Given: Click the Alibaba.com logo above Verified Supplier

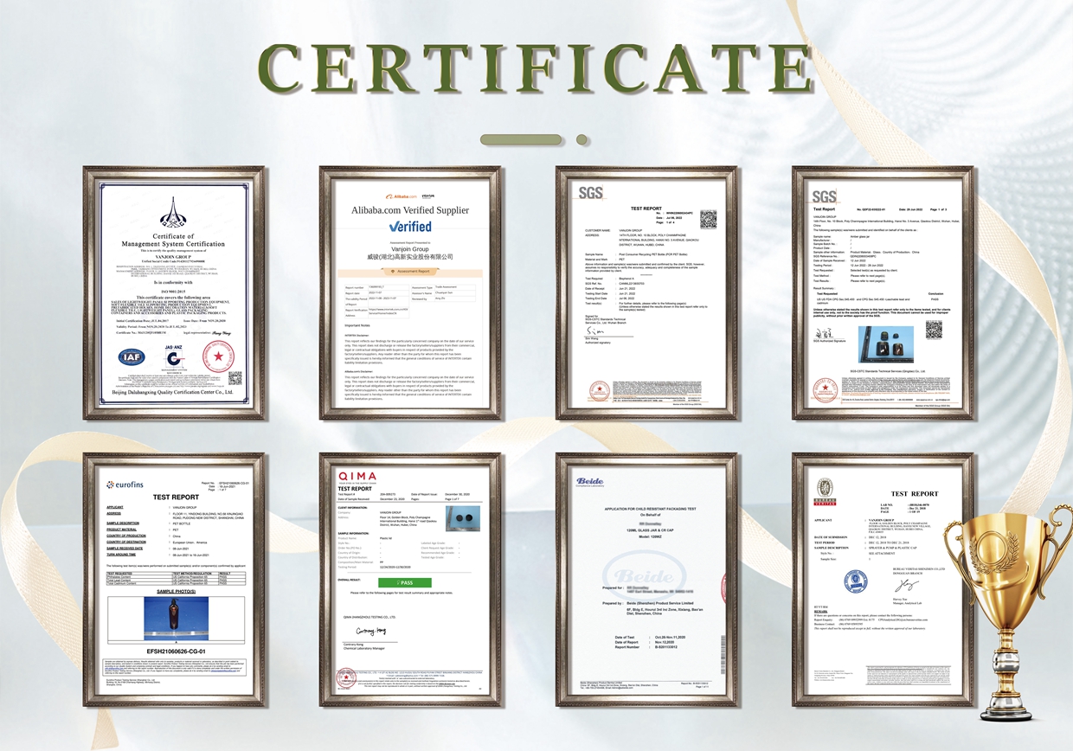Looking at the screenshot, I should 402,196.
